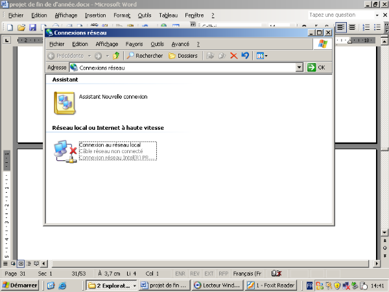Viewport: 389px width, 292px height.
Task: Go up one folder level icon
Action: [116, 56]
